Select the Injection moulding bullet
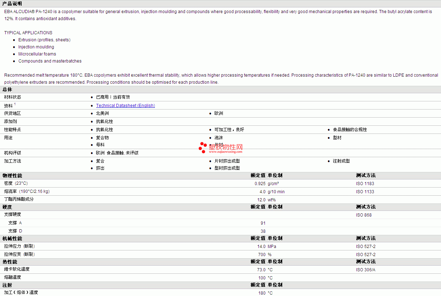Viewport: 441px width, 296px height. (36, 47)
